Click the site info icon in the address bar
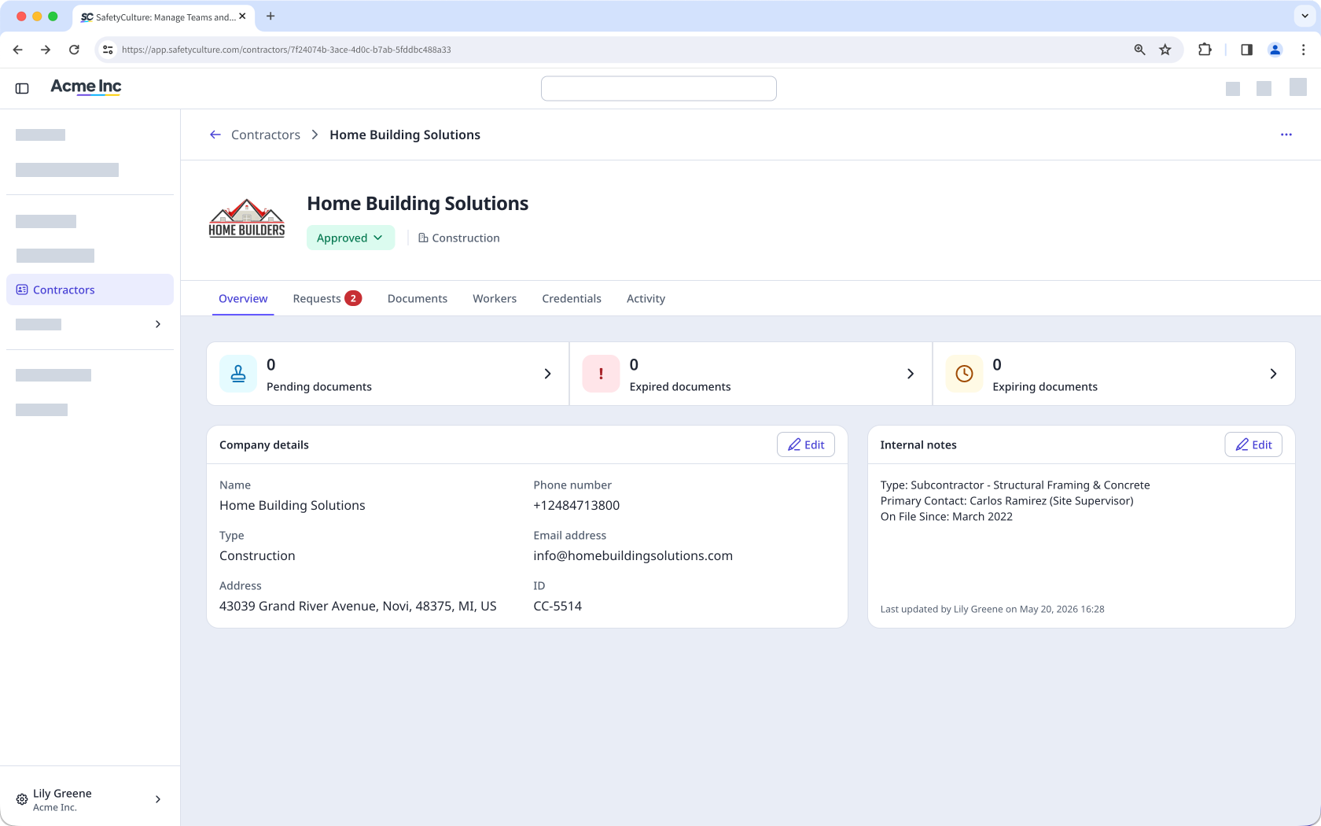1321x826 pixels. click(108, 50)
